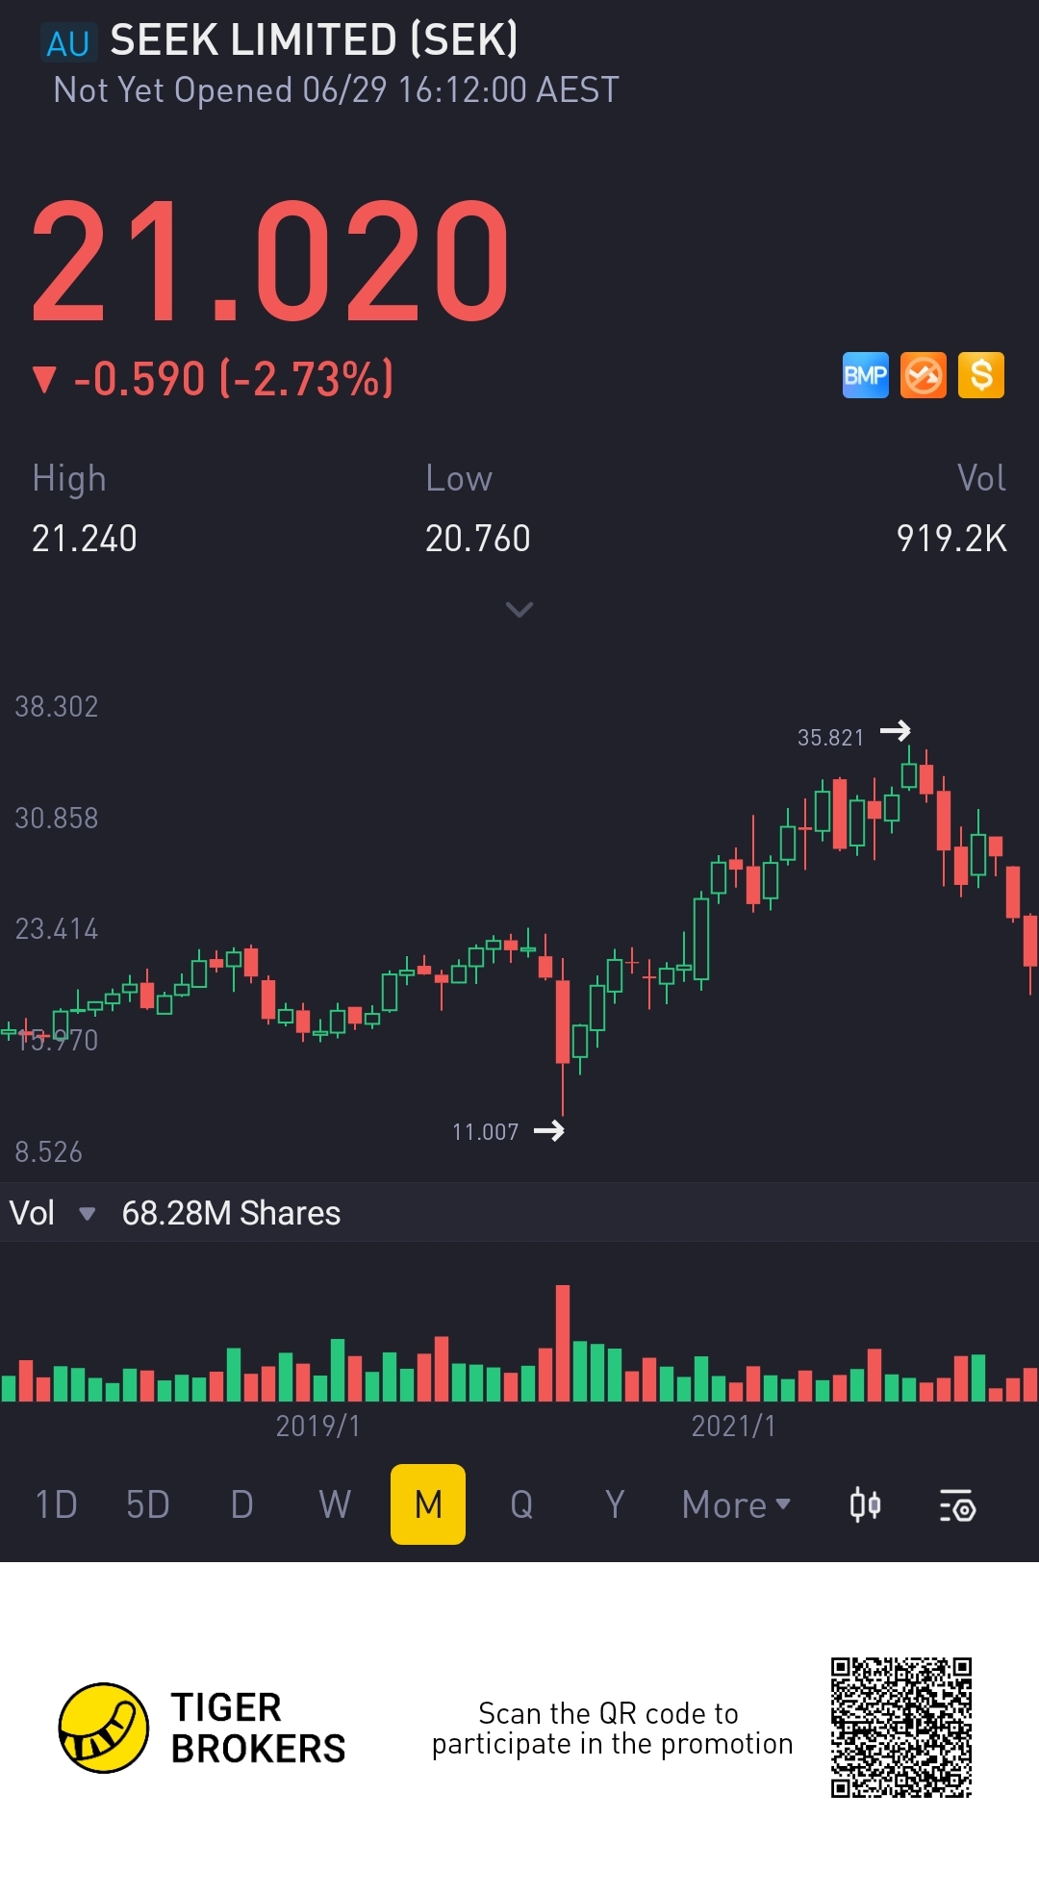
Task: Tap the Tiger Brokers logo
Action: [x=104, y=1728]
